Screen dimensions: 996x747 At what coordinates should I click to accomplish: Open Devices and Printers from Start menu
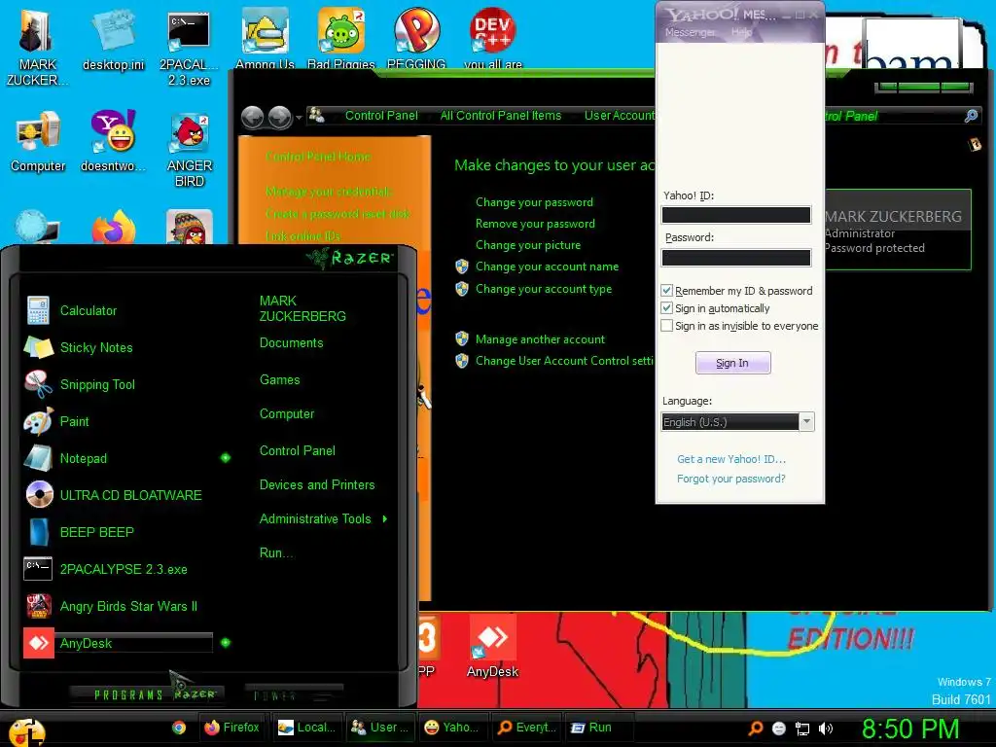[317, 484]
